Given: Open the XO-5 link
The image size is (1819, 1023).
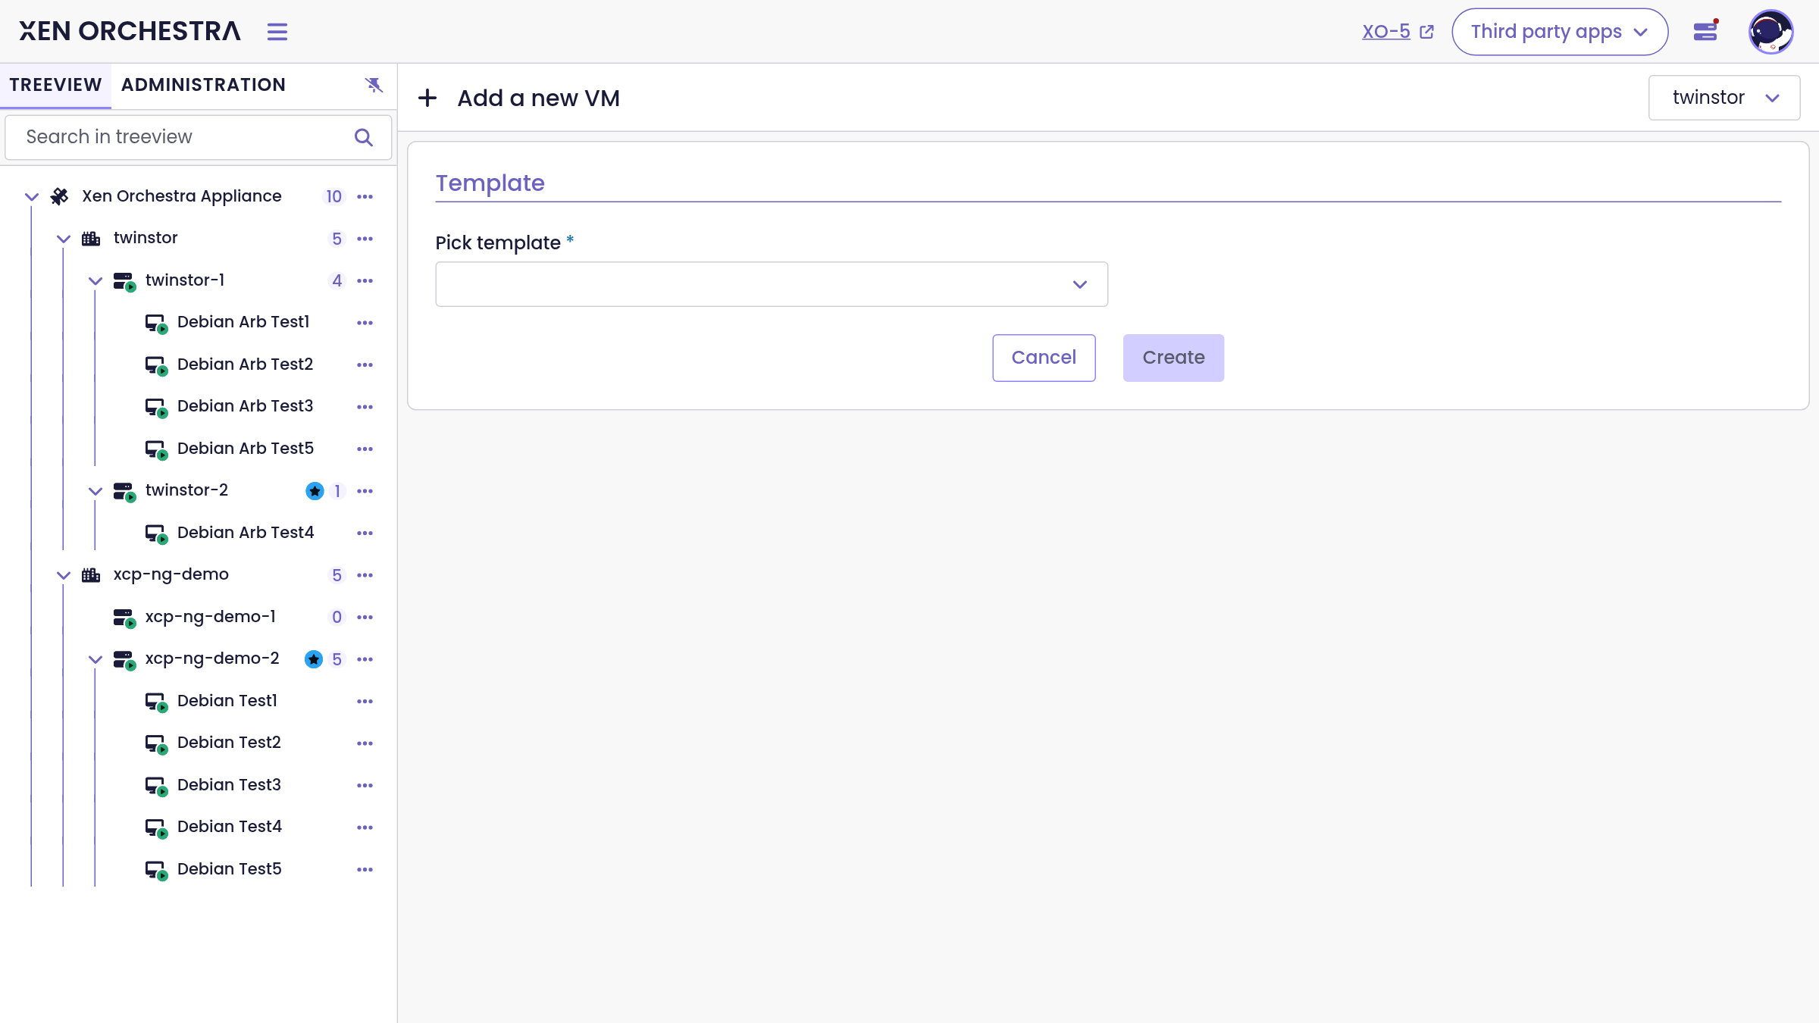Looking at the screenshot, I should (x=1386, y=32).
